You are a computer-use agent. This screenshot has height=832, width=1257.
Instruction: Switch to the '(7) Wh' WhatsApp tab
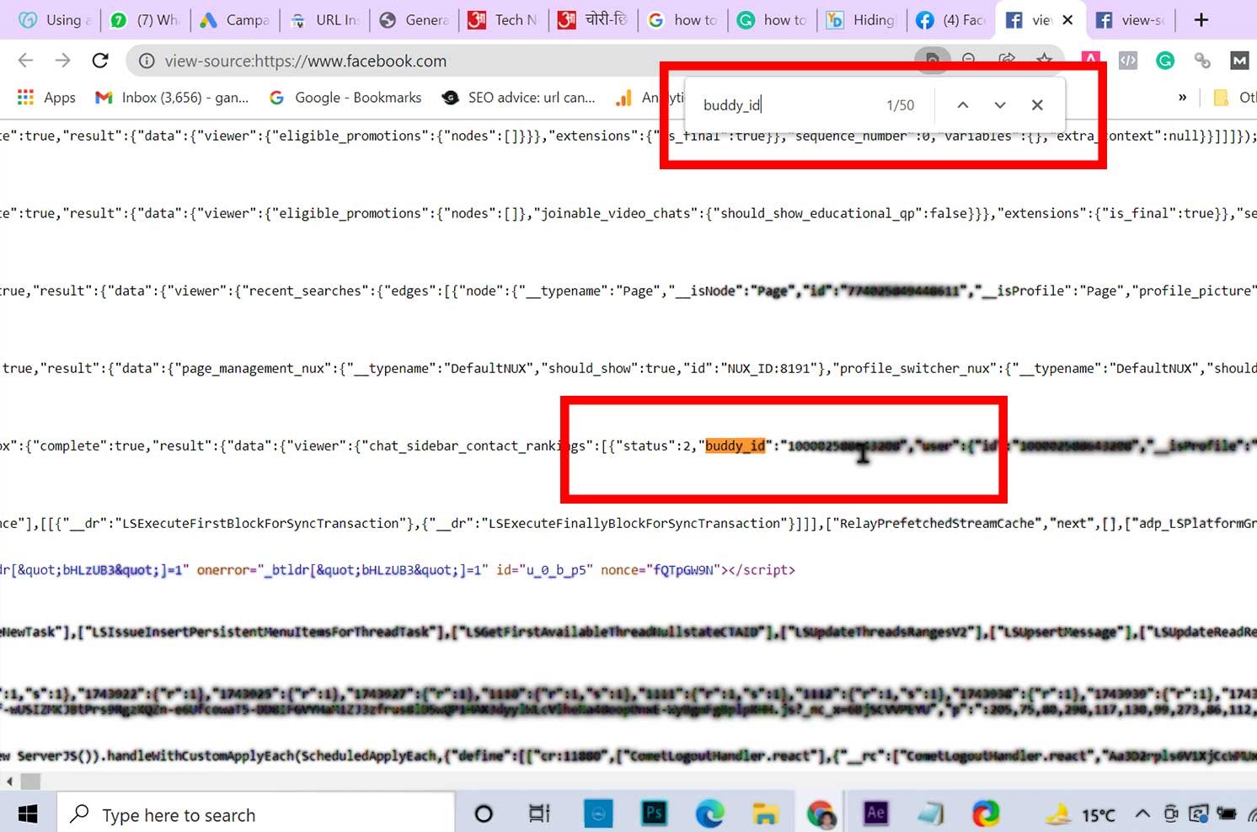pyautogui.click(x=147, y=19)
